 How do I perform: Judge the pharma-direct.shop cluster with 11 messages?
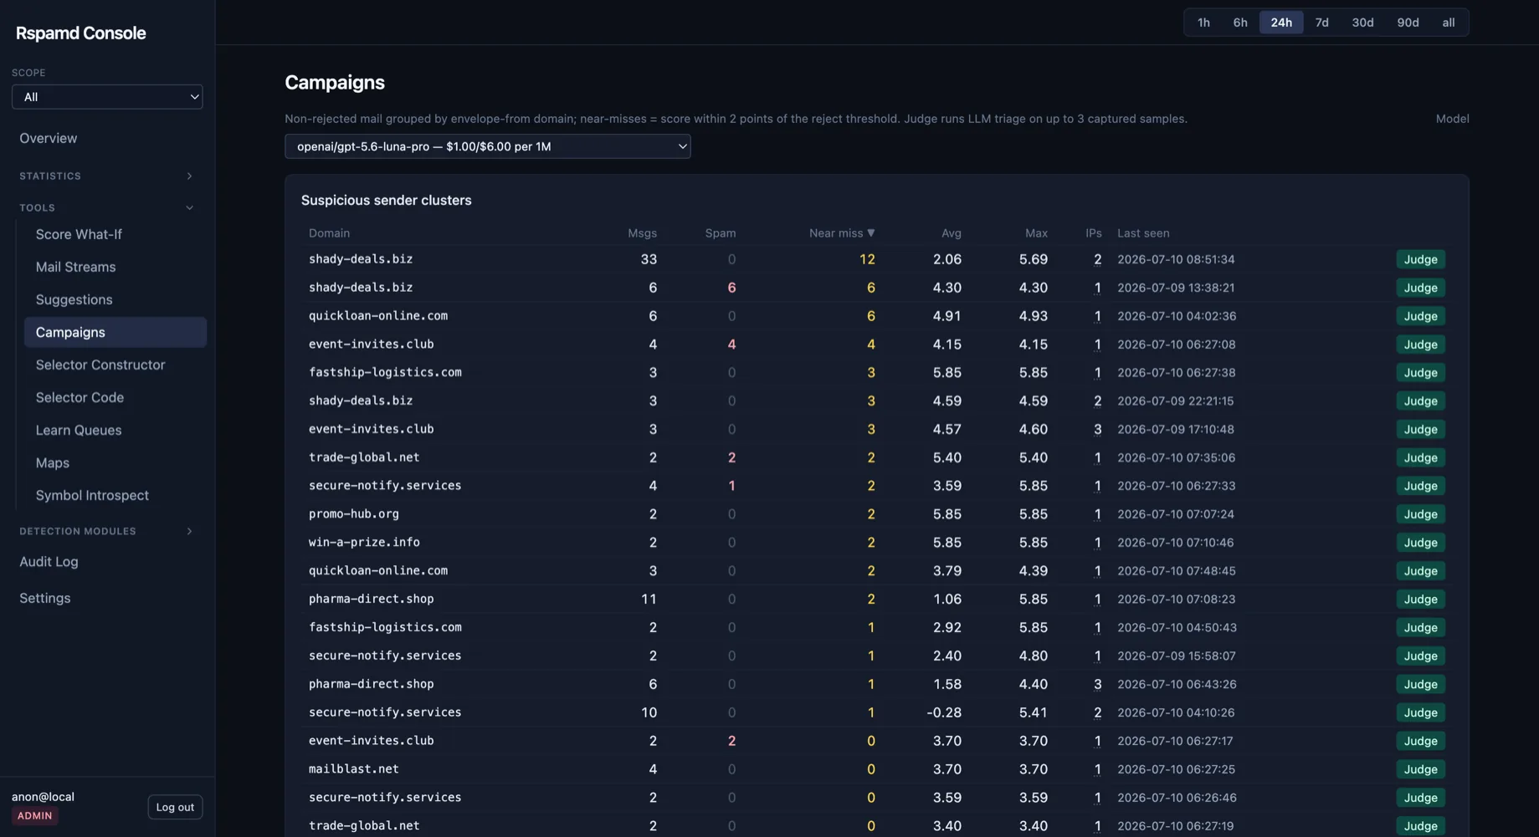1420,600
